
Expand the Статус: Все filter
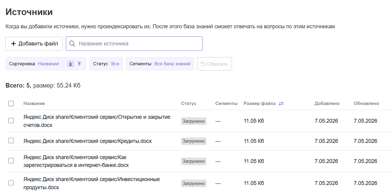[106, 64]
